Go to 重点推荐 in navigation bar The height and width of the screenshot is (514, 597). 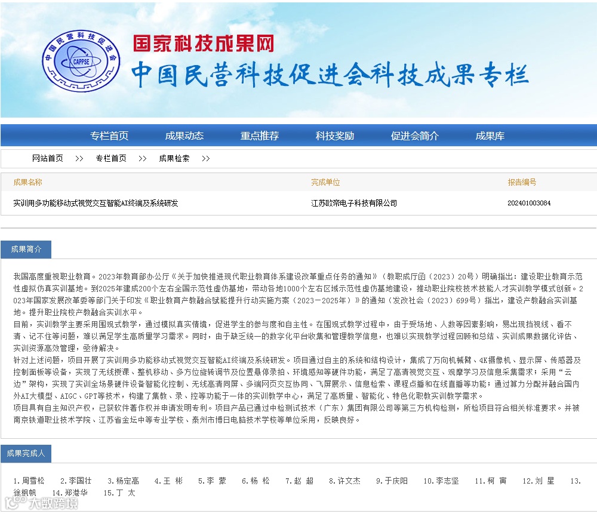[260, 136]
